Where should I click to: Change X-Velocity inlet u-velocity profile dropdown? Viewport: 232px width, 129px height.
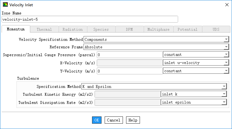click(196, 62)
